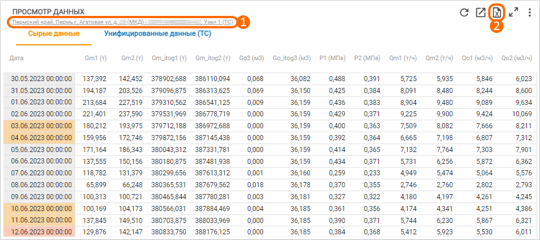
Task: Click Gm_itog1 cell value 380833,750
Action: tap(169, 232)
